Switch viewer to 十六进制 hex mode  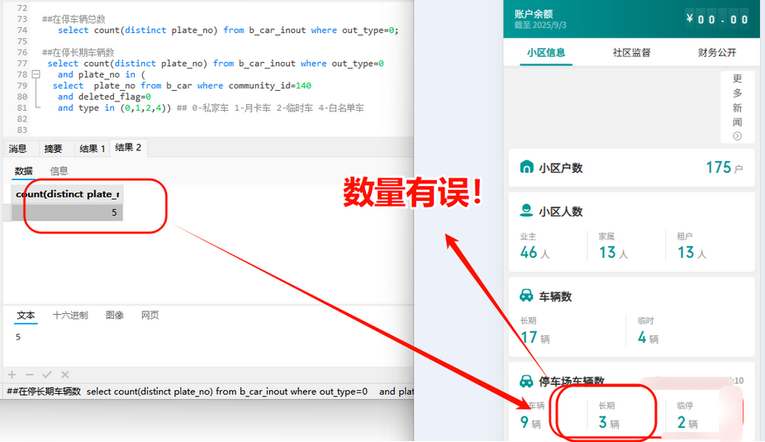[70, 316]
